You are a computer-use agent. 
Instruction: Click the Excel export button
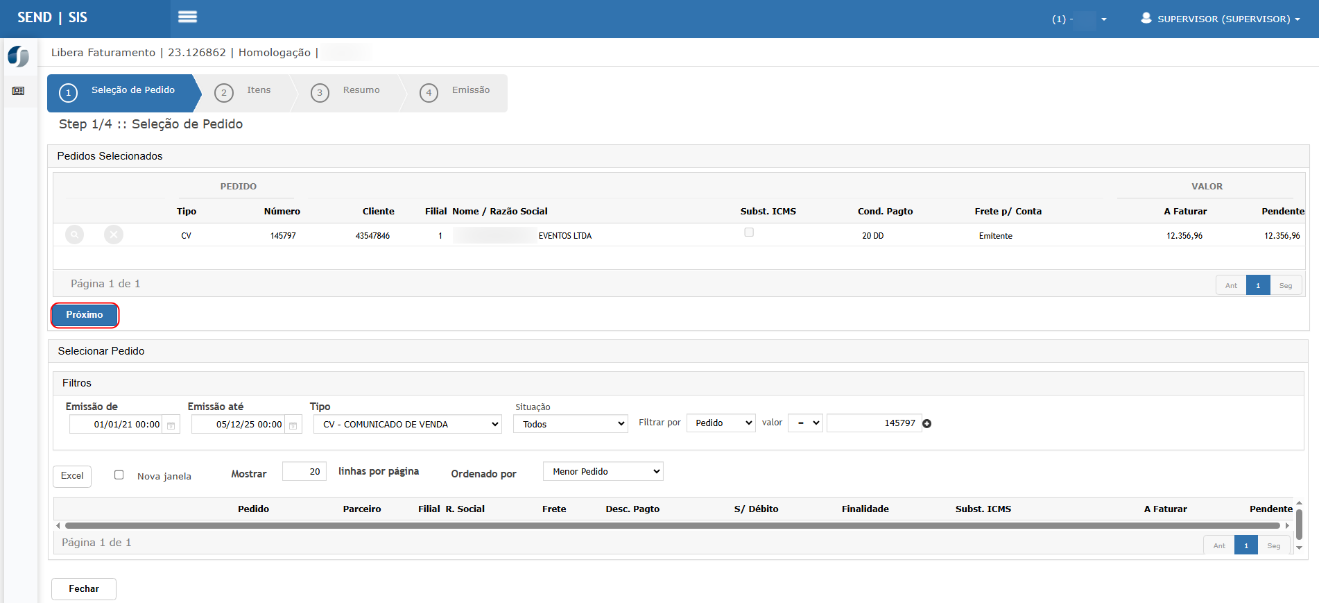click(x=72, y=476)
